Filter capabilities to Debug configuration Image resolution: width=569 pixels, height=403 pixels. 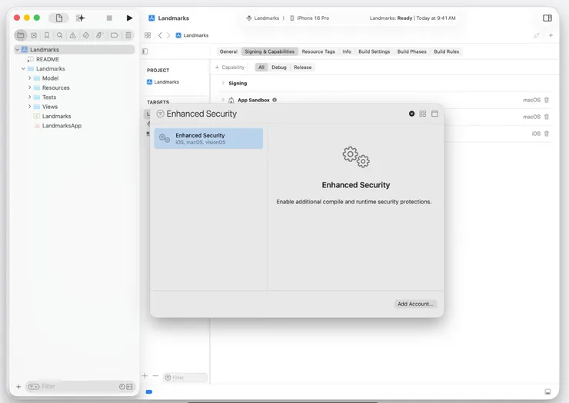[x=278, y=68]
